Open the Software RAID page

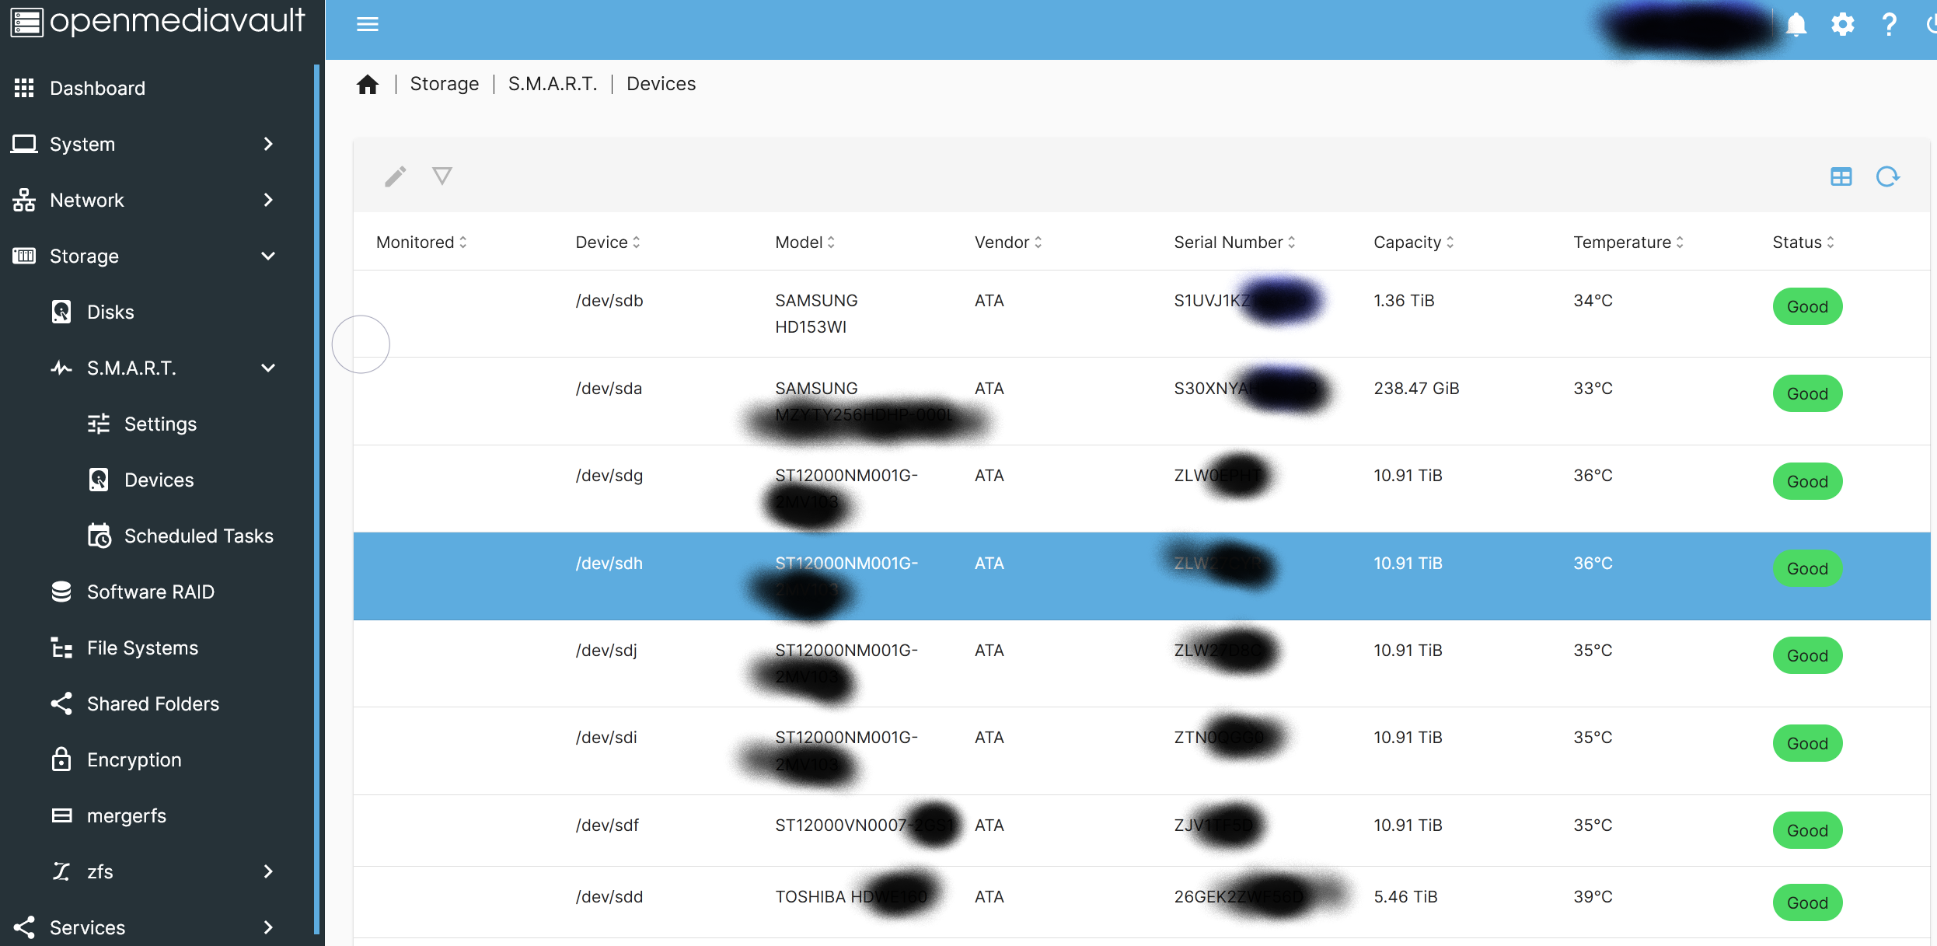click(x=150, y=592)
